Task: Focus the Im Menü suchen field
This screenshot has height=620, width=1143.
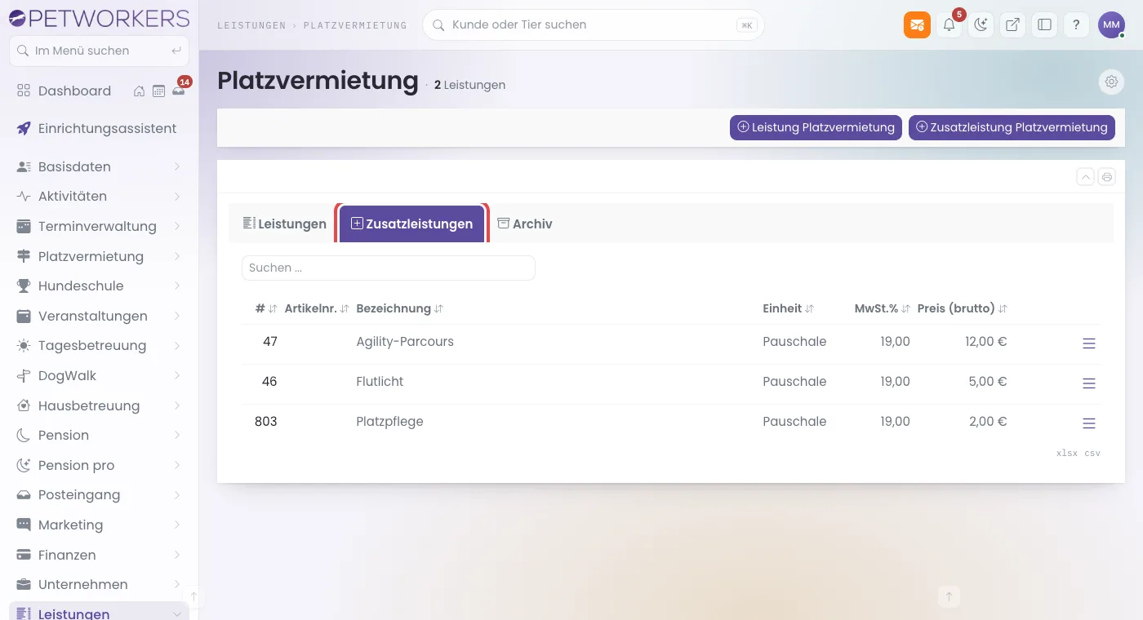Action: pyautogui.click(x=99, y=51)
